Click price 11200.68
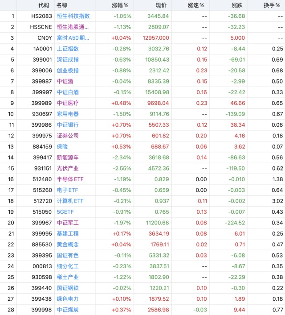 [x=158, y=223]
